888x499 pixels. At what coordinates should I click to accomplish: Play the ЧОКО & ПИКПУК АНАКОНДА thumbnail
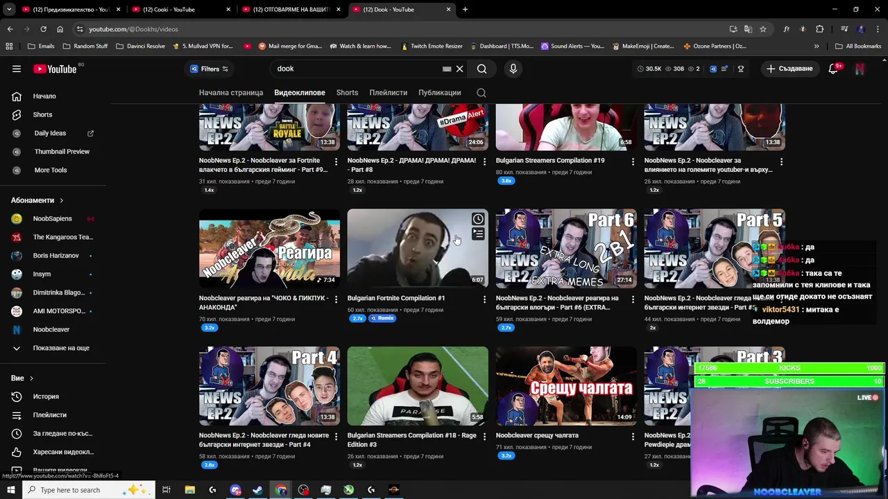pos(269,249)
